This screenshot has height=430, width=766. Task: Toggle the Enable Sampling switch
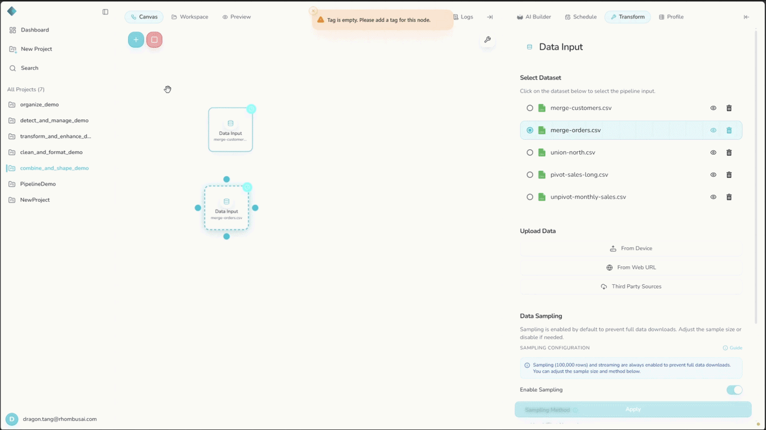734,390
